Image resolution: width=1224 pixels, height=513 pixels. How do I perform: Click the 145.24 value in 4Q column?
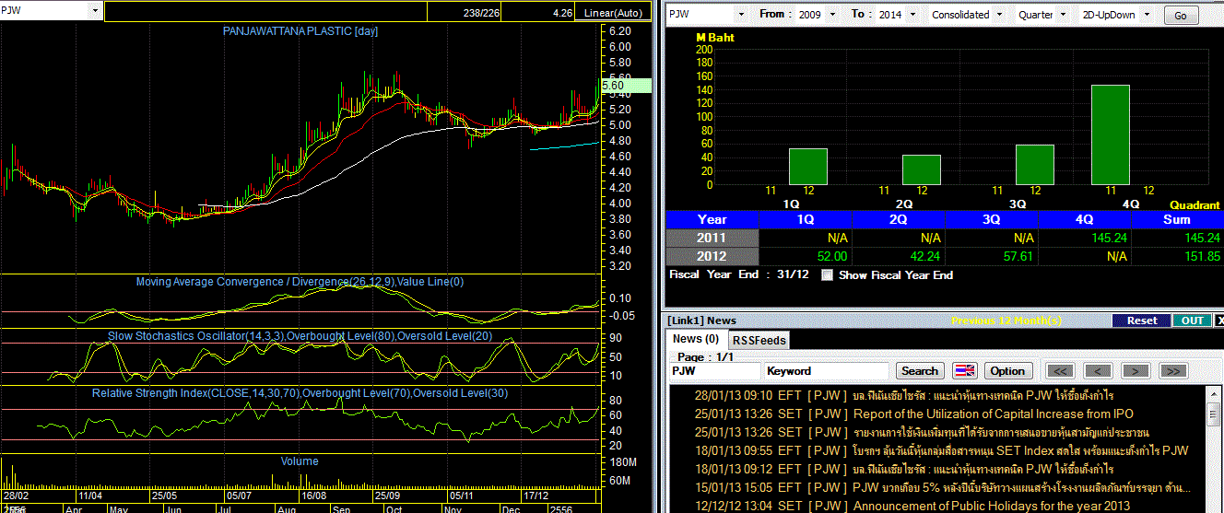pyautogui.click(x=1085, y=238)
